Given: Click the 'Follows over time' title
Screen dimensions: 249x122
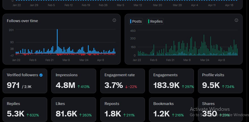Looking at the screenshot, I should [x=22, y=21].
